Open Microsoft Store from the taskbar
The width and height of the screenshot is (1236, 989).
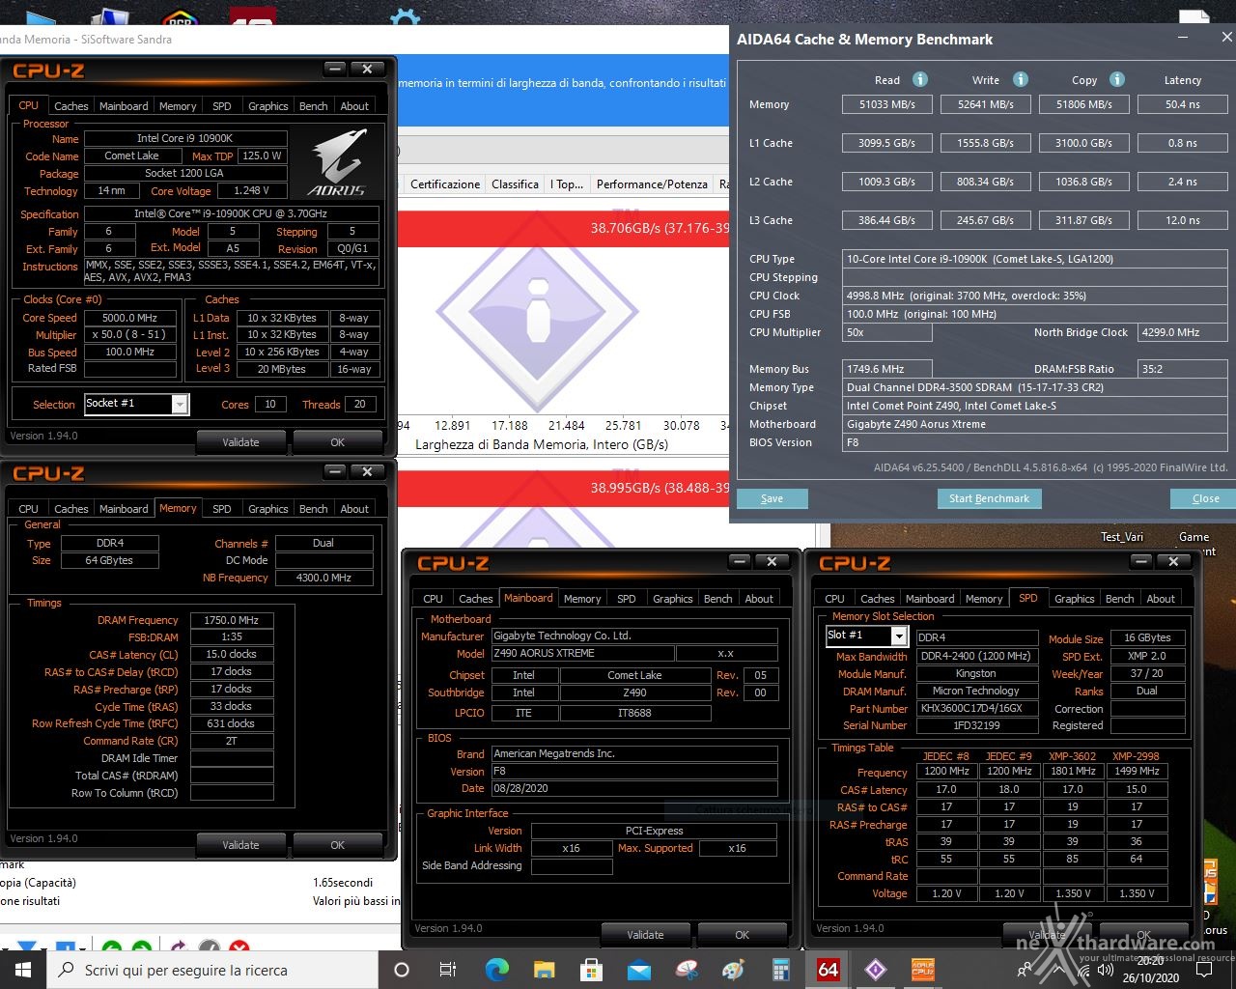pos(591,970)
